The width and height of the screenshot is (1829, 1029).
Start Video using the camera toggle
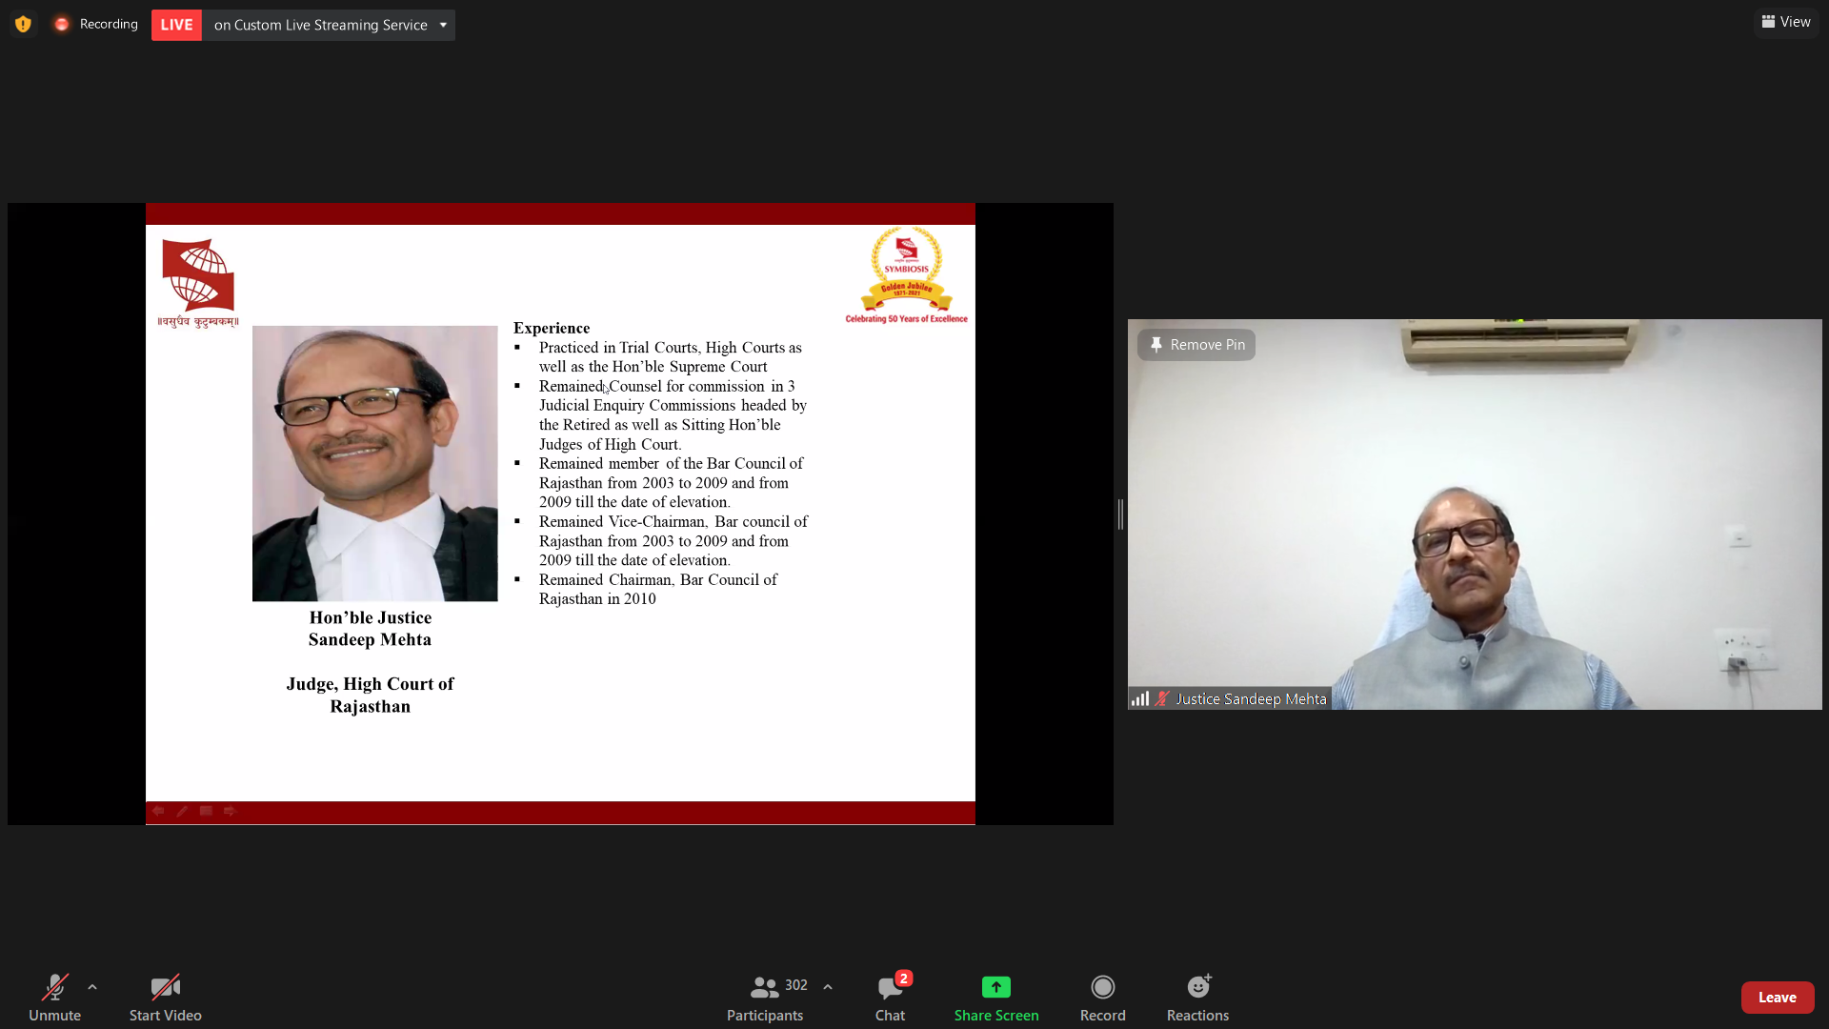tap(165, 997)
